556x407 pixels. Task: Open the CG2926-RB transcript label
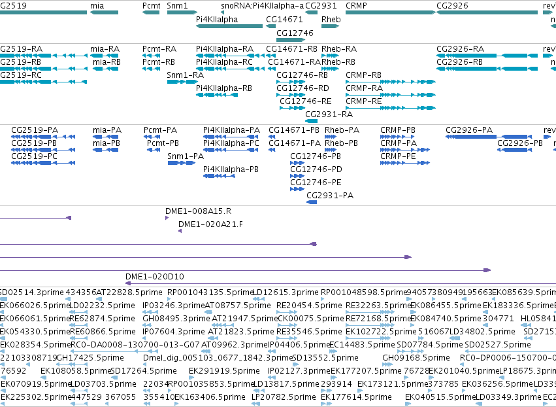point(459,62)
